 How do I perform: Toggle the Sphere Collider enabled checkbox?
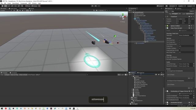(x=169, y=26)
